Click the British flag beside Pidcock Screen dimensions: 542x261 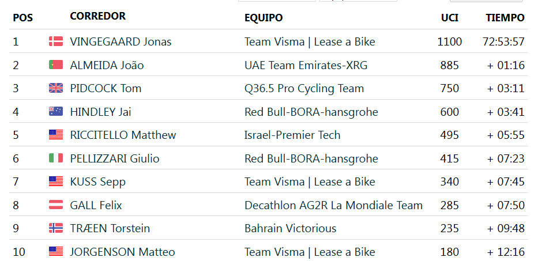tap(56, 88)
